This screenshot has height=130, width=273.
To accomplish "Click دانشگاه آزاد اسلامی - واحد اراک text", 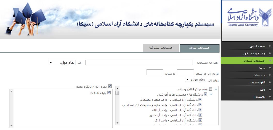I will coord(176,121).
